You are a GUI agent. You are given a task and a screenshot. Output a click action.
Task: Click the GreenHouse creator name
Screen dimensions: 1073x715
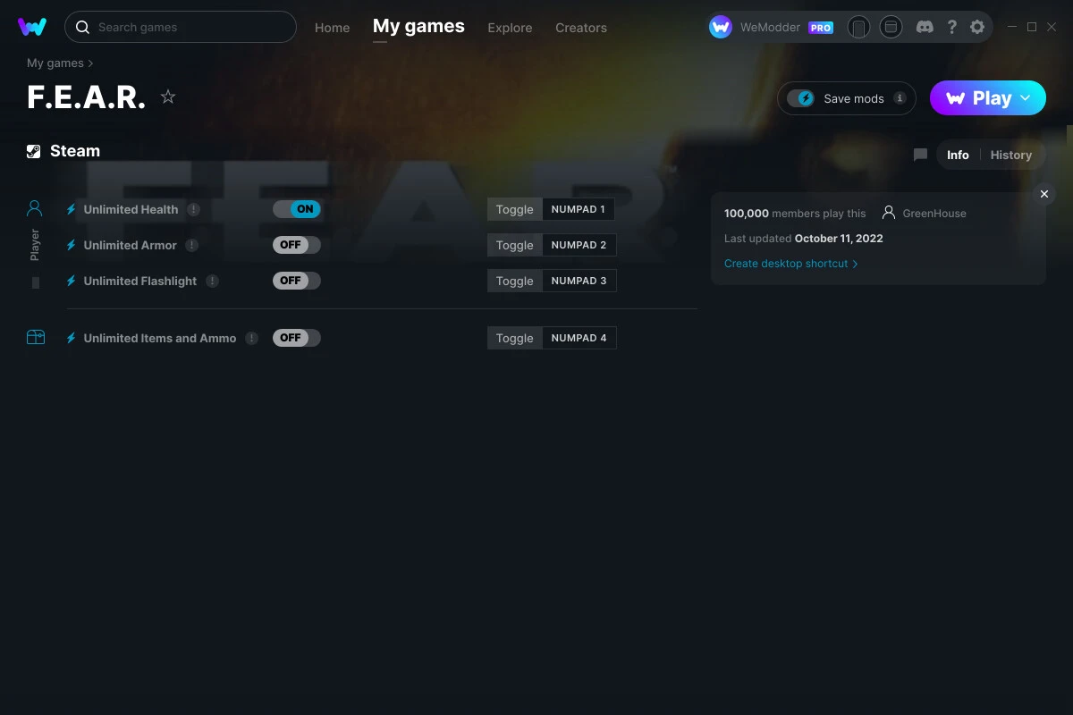[934, 214]
